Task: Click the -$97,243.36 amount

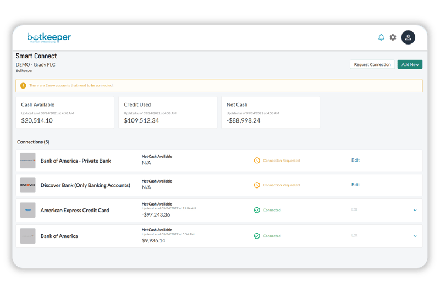Action: (x=156, y=215)
